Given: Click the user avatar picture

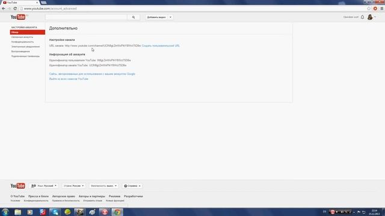Looking at the screenshot, I should (x=370, y=17).
